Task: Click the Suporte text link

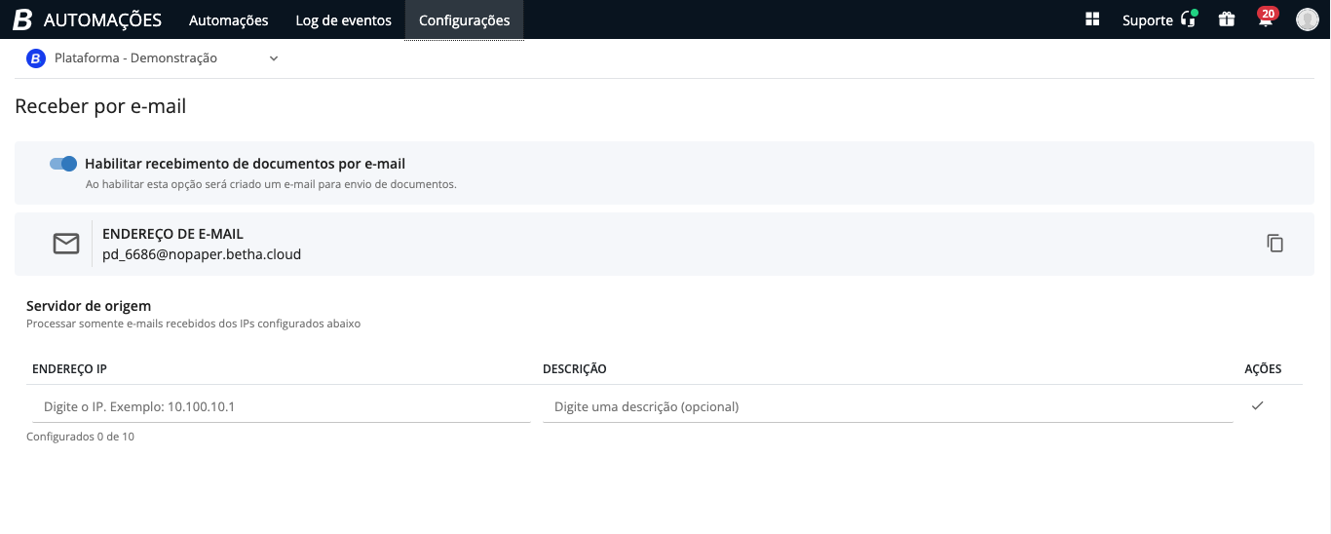Action: 1147,20
